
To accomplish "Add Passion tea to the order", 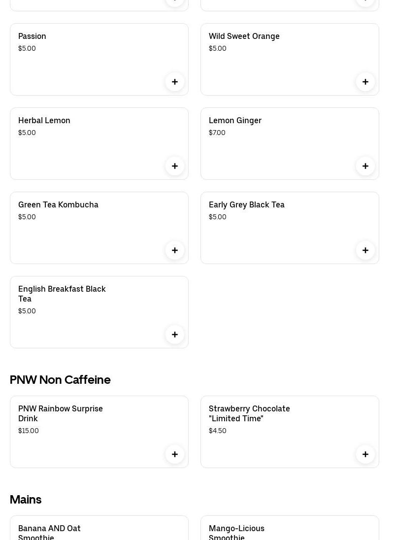I will (x=175, y=82).
